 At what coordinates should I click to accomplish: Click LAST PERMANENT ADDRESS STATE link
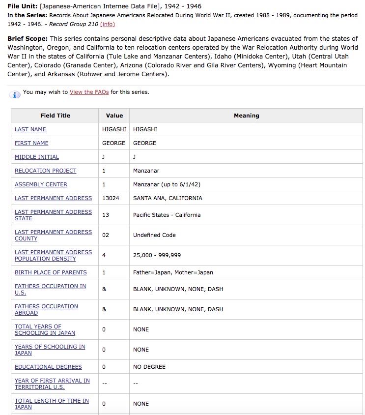coord(54,215)
